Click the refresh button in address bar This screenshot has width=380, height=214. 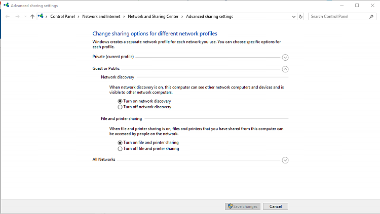pos(300,16)
